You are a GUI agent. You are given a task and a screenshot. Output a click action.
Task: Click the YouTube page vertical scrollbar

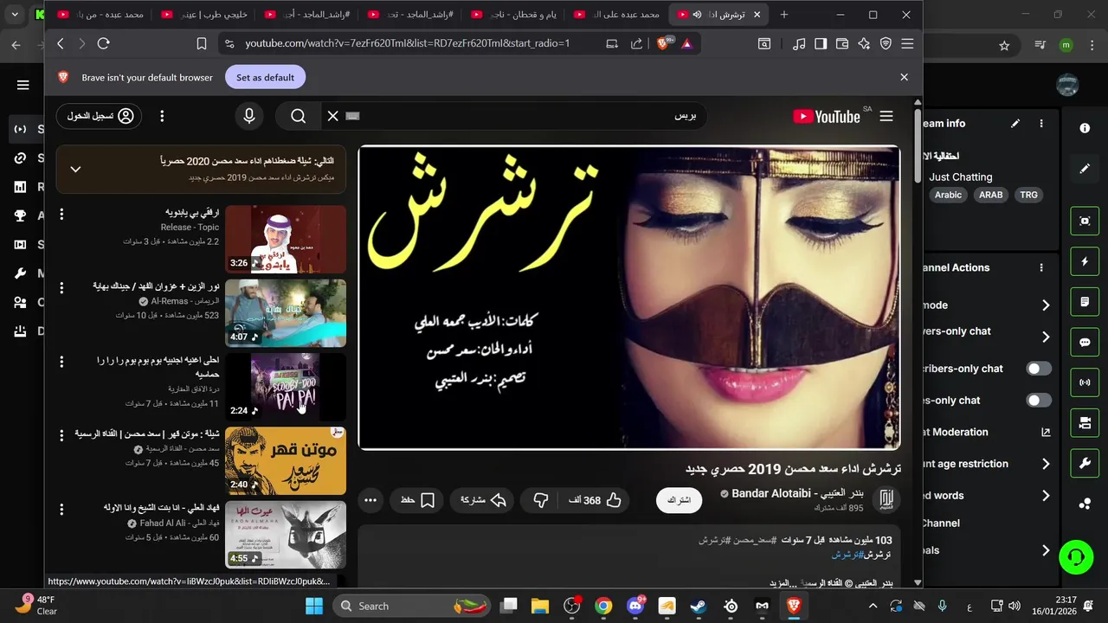[x=917, y=147]
